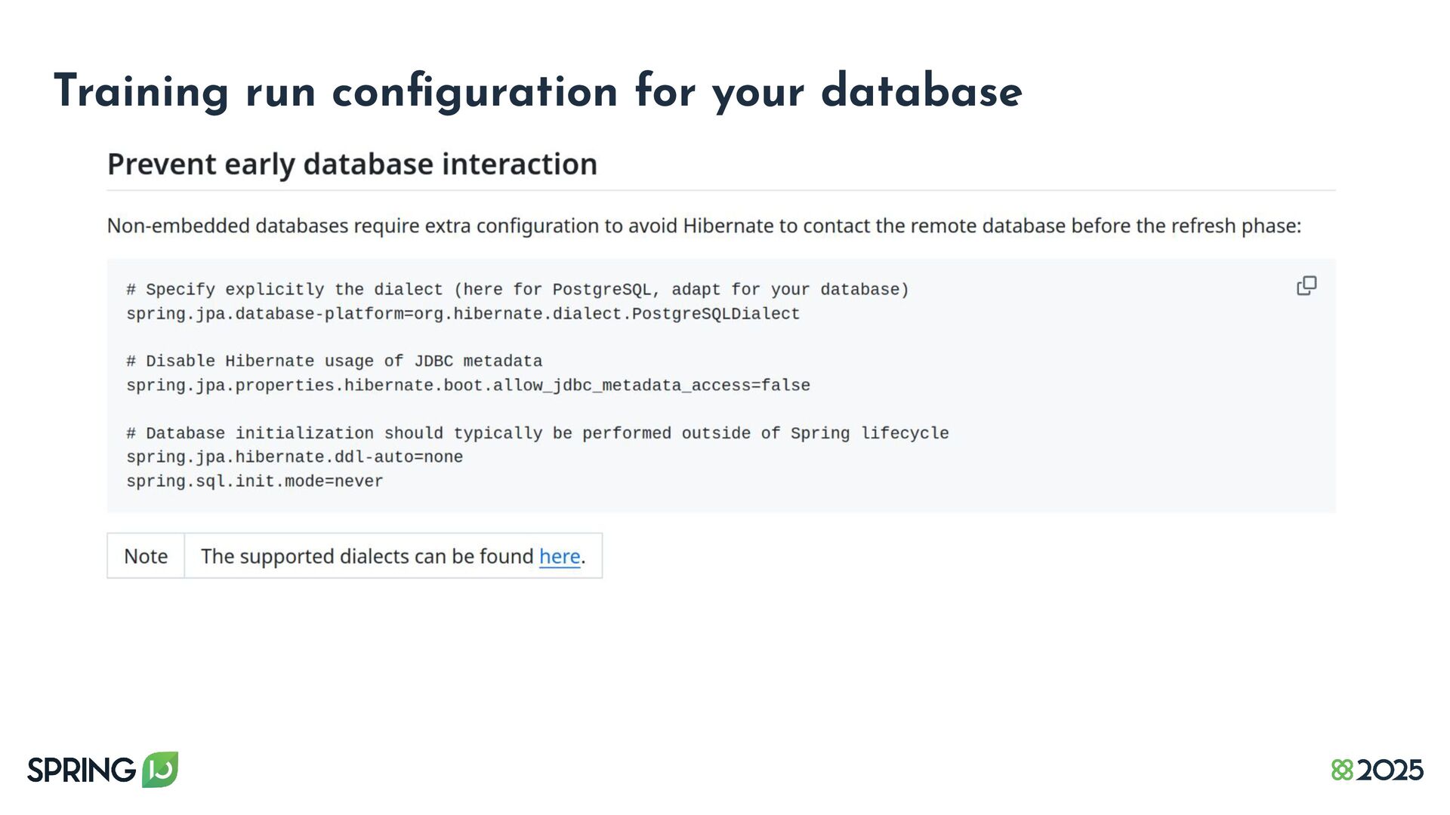Click the "Prevent early database interaction" heading
This screenshot has width=1450, height=815.
tap(352, 164)
